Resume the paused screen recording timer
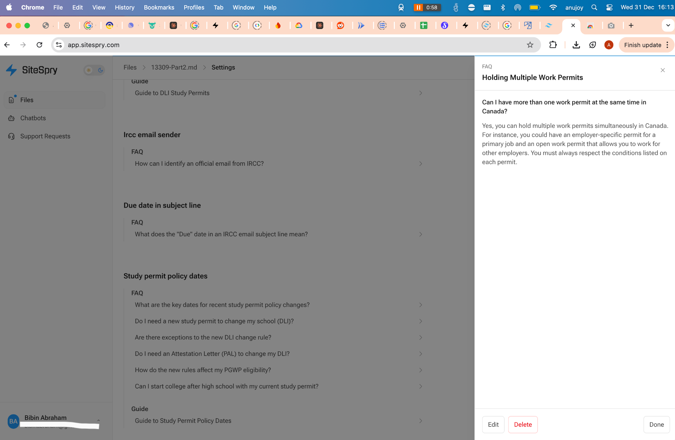Image resolution: width=675 pixels, height=440 pixels. (418, 7)
